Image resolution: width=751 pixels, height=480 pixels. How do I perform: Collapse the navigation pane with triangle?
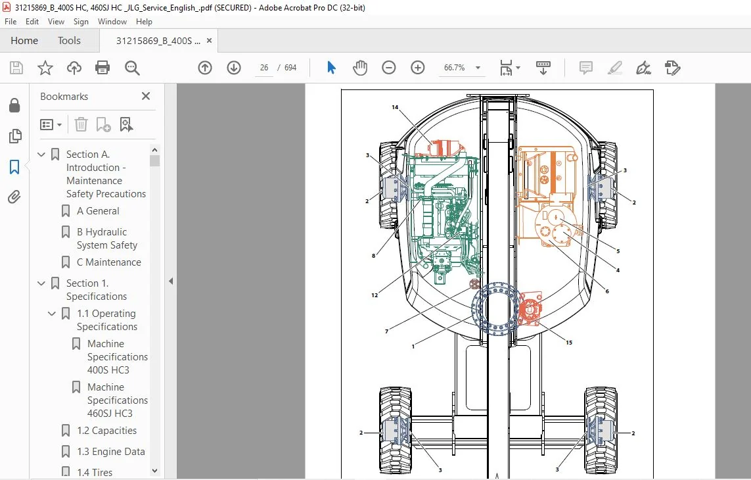[171, 281]
